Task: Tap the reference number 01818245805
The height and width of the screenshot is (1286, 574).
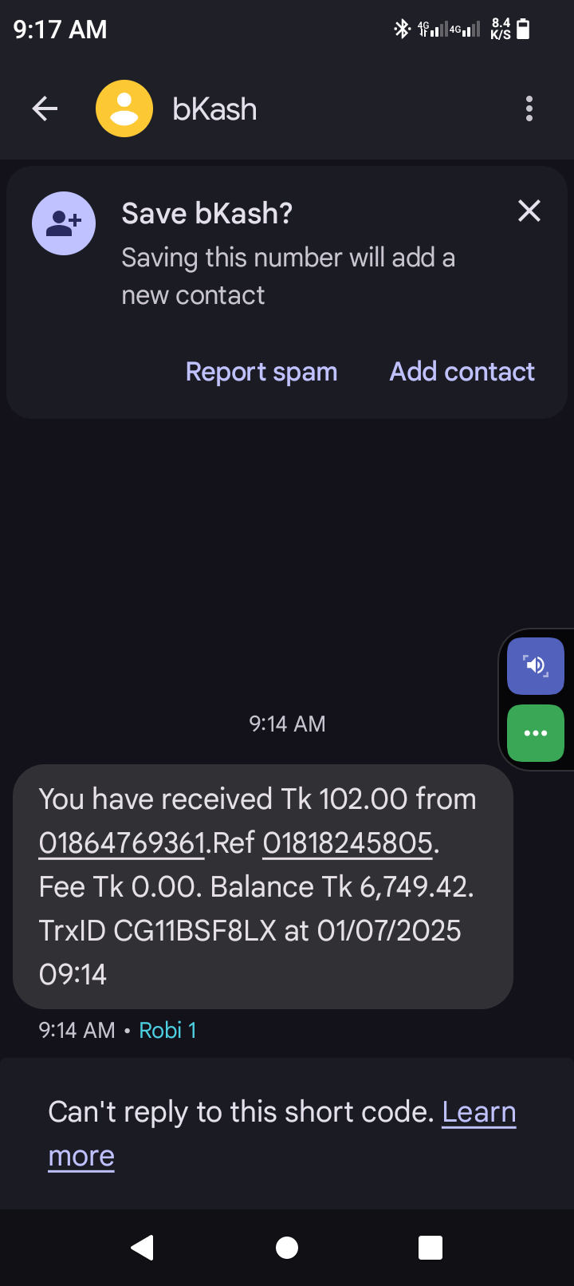Action: (348, 843)
